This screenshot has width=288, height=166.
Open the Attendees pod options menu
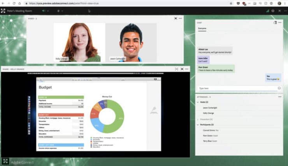click(279, 97)
